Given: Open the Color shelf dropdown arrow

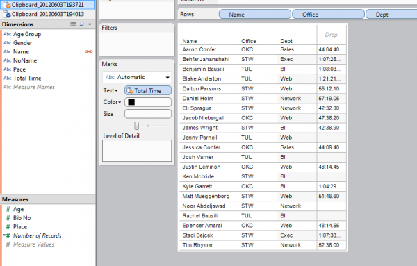Looking at the screenshot, I should pyautogui.click(x=120, y=102).
